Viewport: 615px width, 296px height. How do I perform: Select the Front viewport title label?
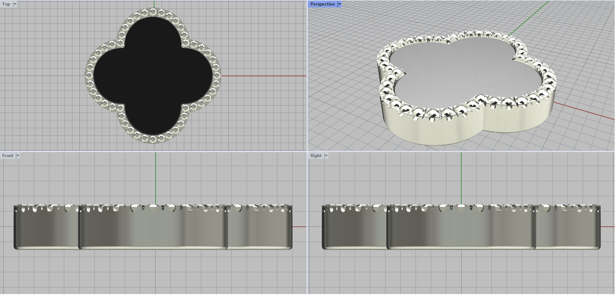click(8, 156)
